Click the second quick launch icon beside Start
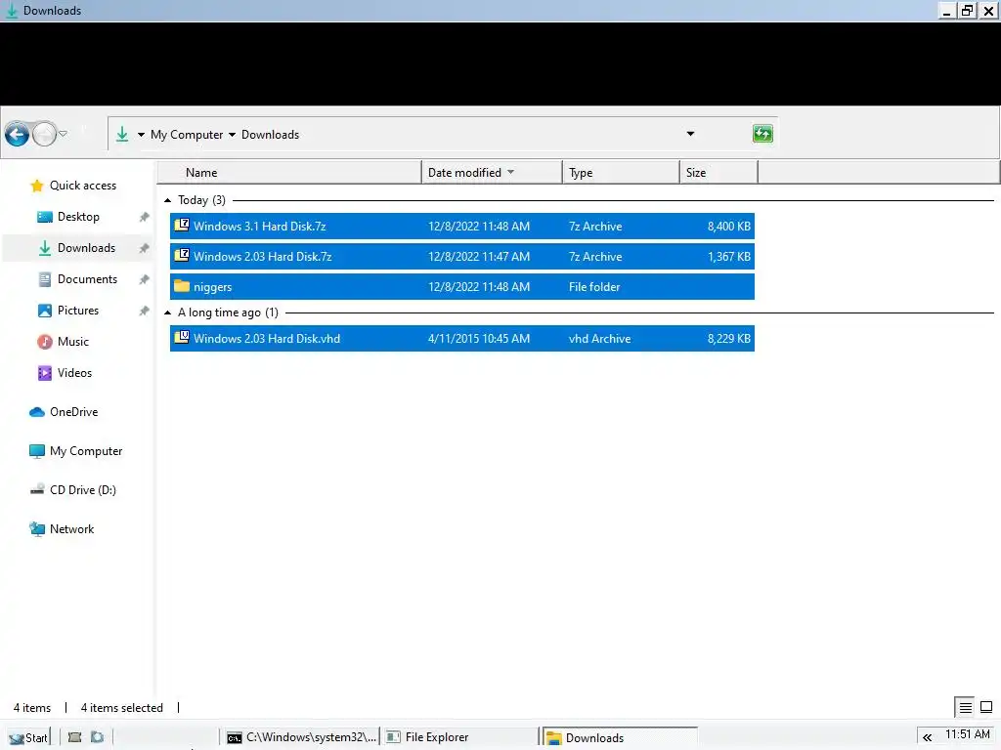 point(97,737)
